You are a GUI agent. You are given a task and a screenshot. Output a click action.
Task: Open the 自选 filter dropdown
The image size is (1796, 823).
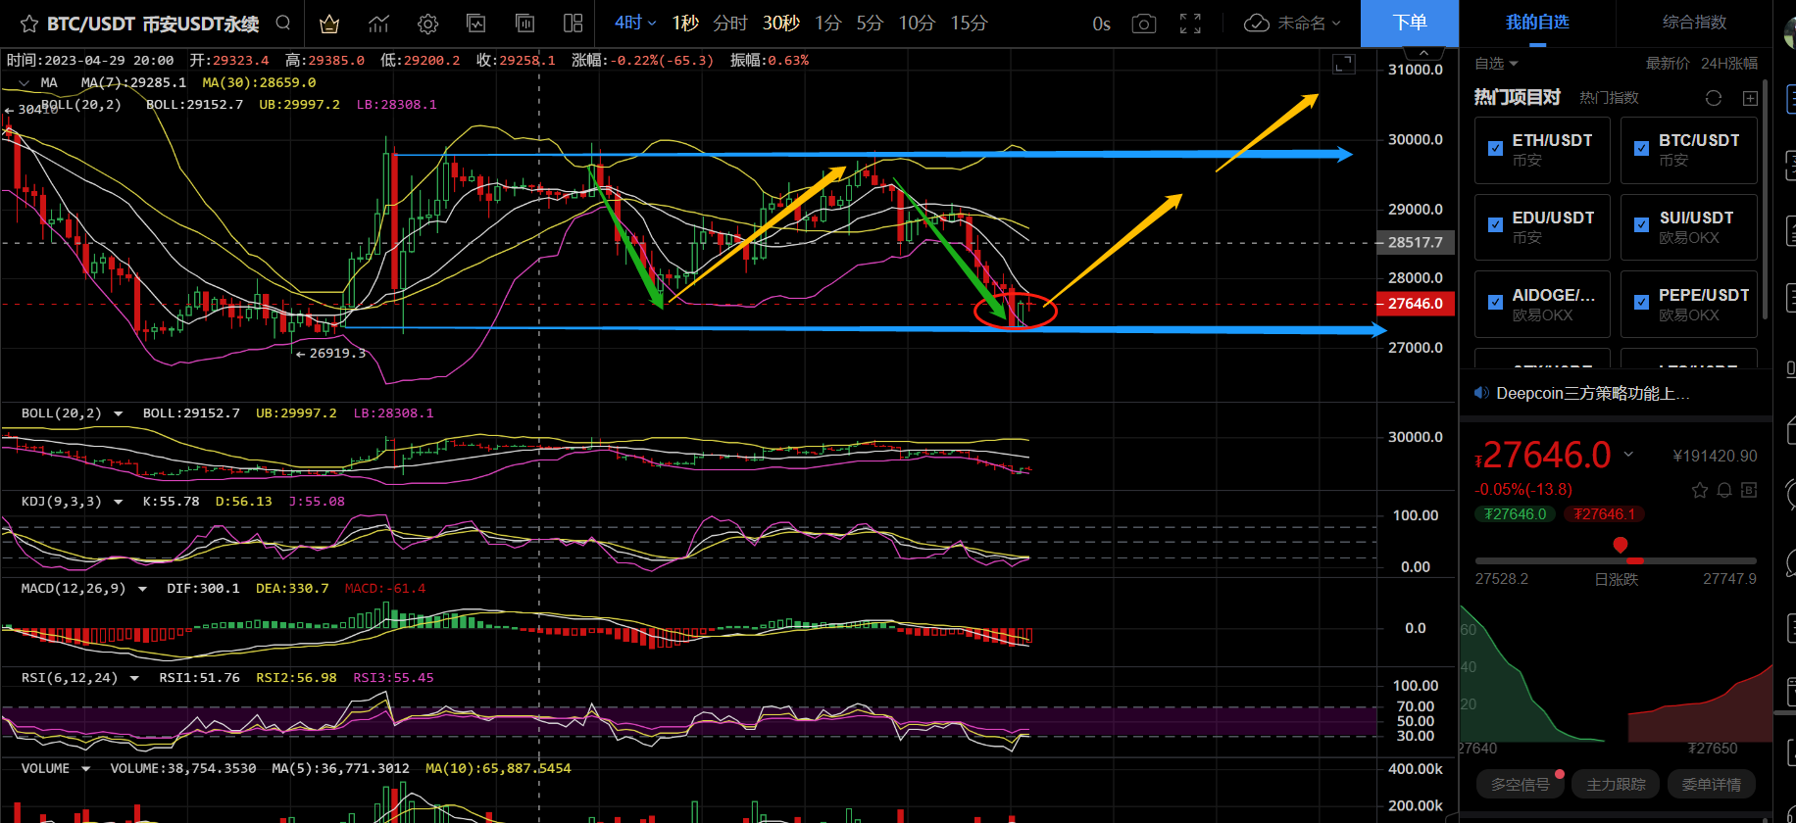pyautogui.click(x=1496, y=64)
